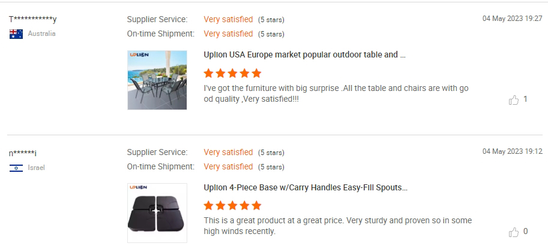Click the star rating of 4-Piece Base review

[x=232, y=206]
